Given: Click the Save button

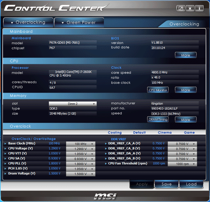Looking at the screenshot, I should tap(166, 184).
